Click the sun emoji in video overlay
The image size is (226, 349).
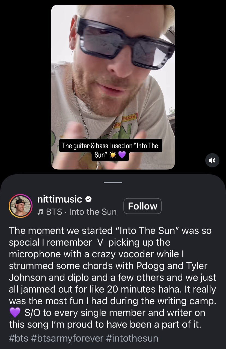[112, 155]
